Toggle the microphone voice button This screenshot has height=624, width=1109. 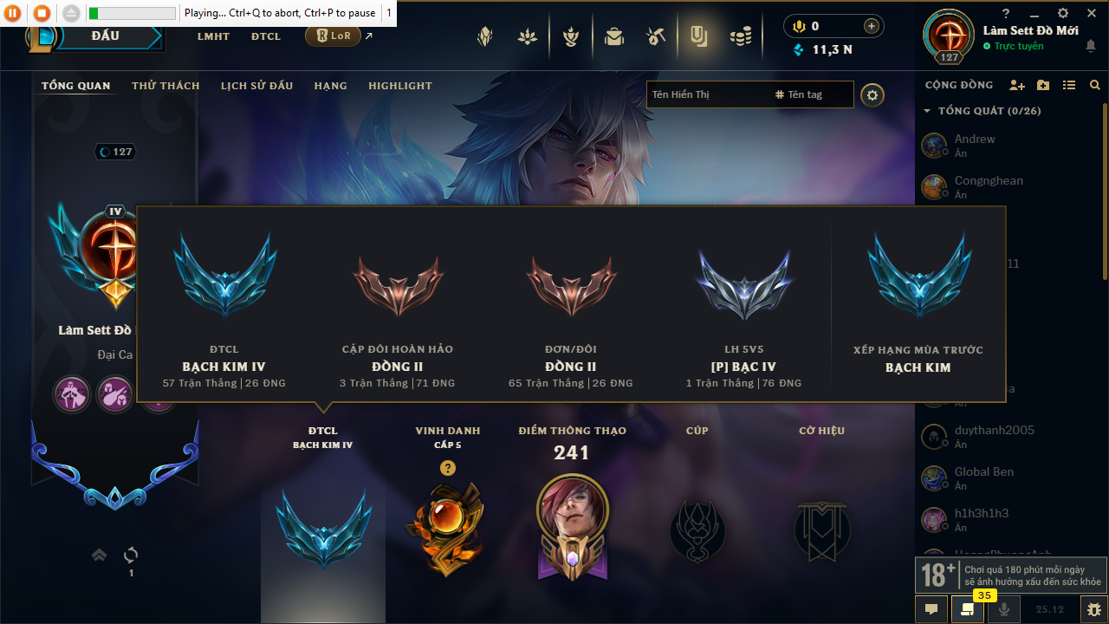1003,609
